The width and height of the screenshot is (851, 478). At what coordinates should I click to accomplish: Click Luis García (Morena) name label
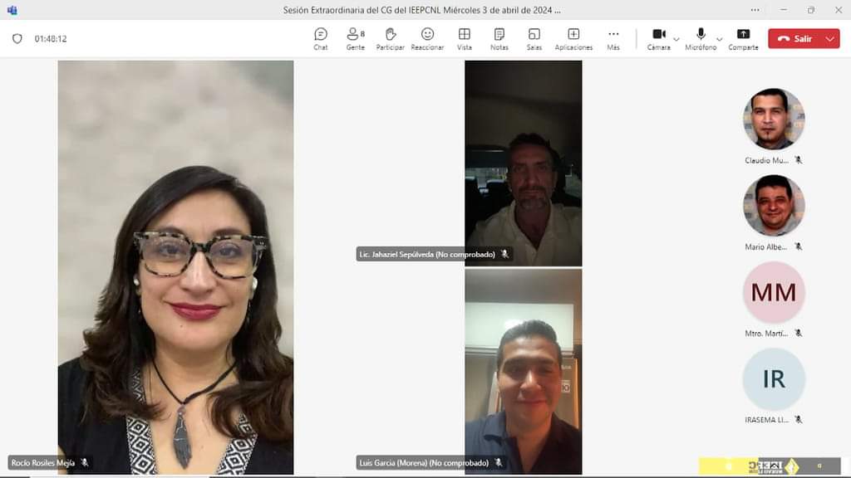pyautogui.click(x=424, y=463)
